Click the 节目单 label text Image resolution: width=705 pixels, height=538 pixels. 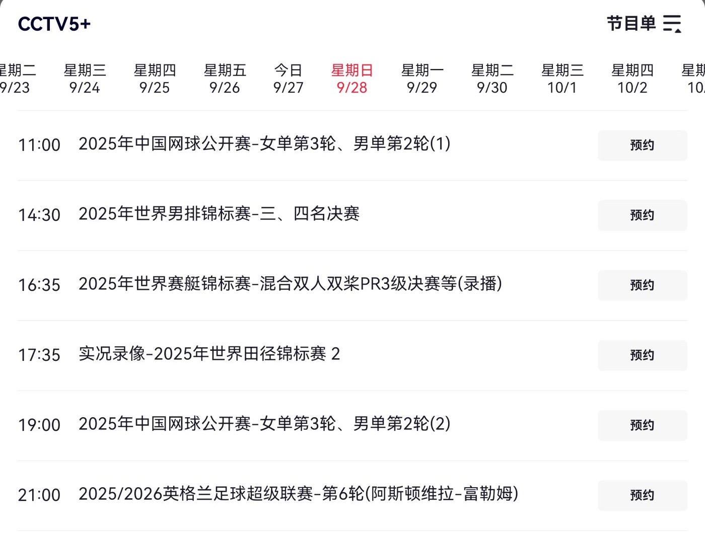point(631,24)
